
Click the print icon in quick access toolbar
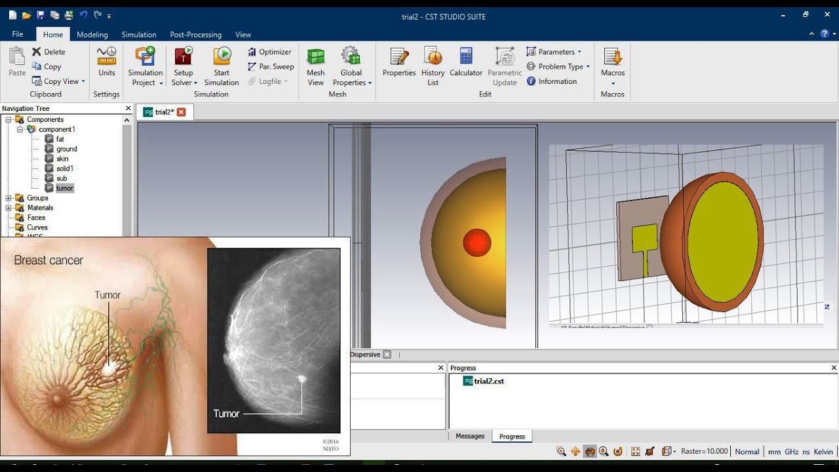69,15
